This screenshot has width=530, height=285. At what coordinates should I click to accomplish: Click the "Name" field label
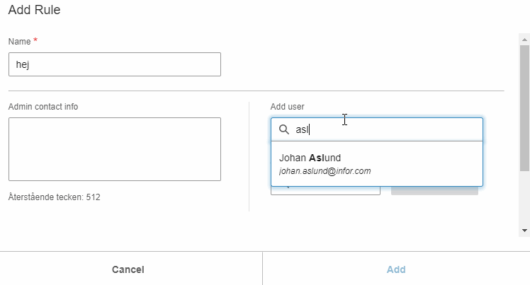pyautogui.click(x=19, y=42)
